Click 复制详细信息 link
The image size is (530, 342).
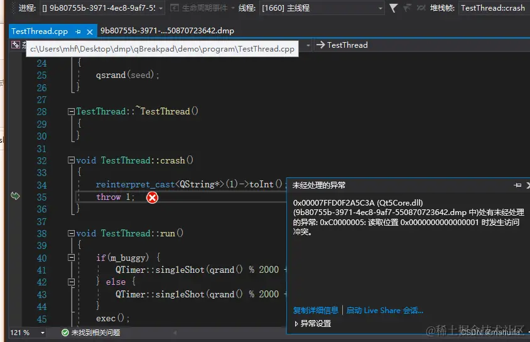[315, 310]
